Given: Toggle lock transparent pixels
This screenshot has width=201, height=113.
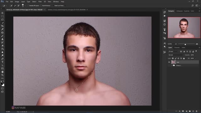Looking at the screenshot, I should click(x=173, y=58).
